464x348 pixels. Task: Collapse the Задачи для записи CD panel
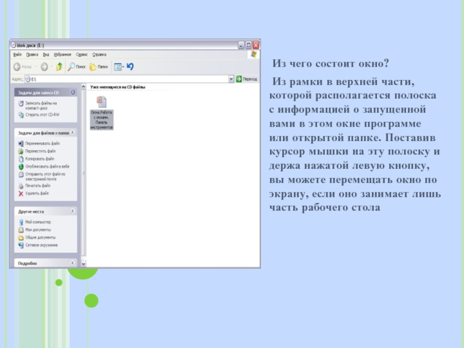pyautogui.click(x=72, y=92)
